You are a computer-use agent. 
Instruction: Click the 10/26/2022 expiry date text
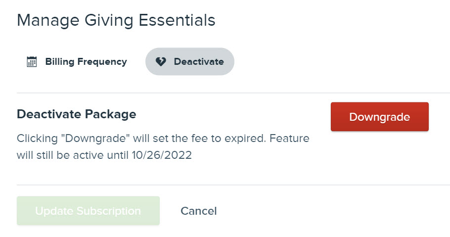click(x=162, y=155)
